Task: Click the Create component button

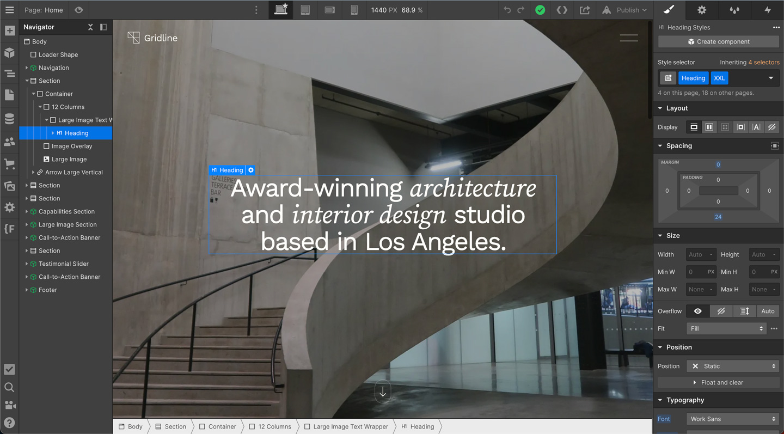Action: [718, 41]
